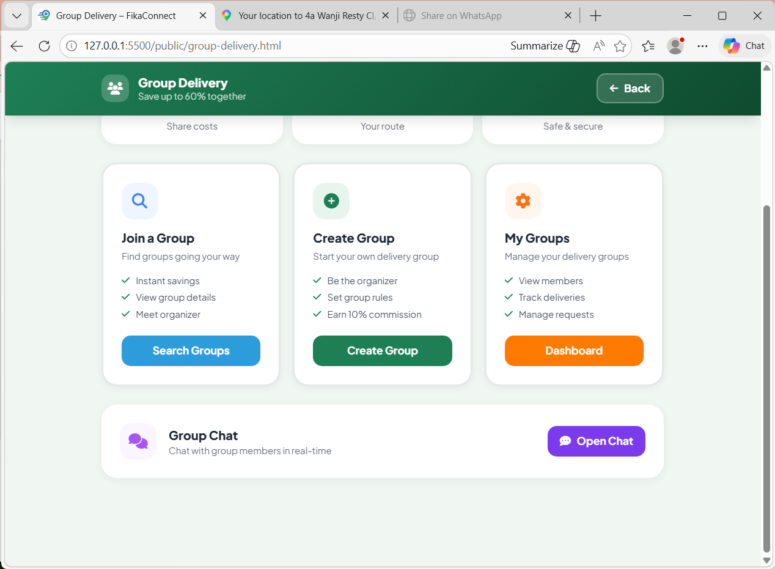
Task: Expand the tab search dropdown arrow
Action: pyautogui.click(x=17, y=16)
